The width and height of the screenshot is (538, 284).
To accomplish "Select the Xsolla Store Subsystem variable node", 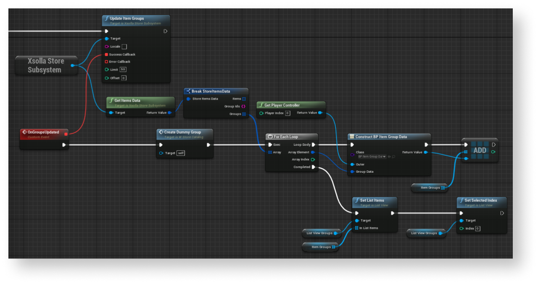I will point(46,66).
